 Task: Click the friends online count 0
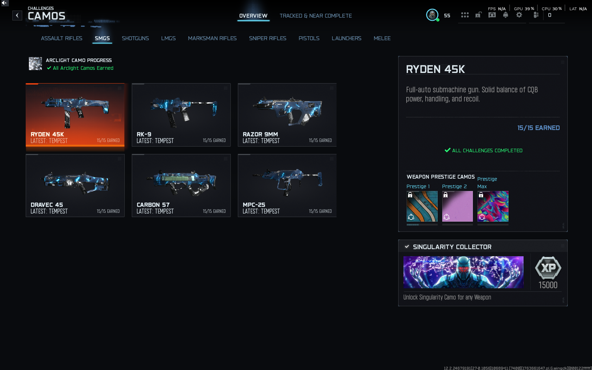(550, 15)
